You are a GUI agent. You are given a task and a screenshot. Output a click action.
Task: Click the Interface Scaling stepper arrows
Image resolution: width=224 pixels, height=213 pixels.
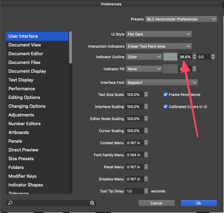146,107
